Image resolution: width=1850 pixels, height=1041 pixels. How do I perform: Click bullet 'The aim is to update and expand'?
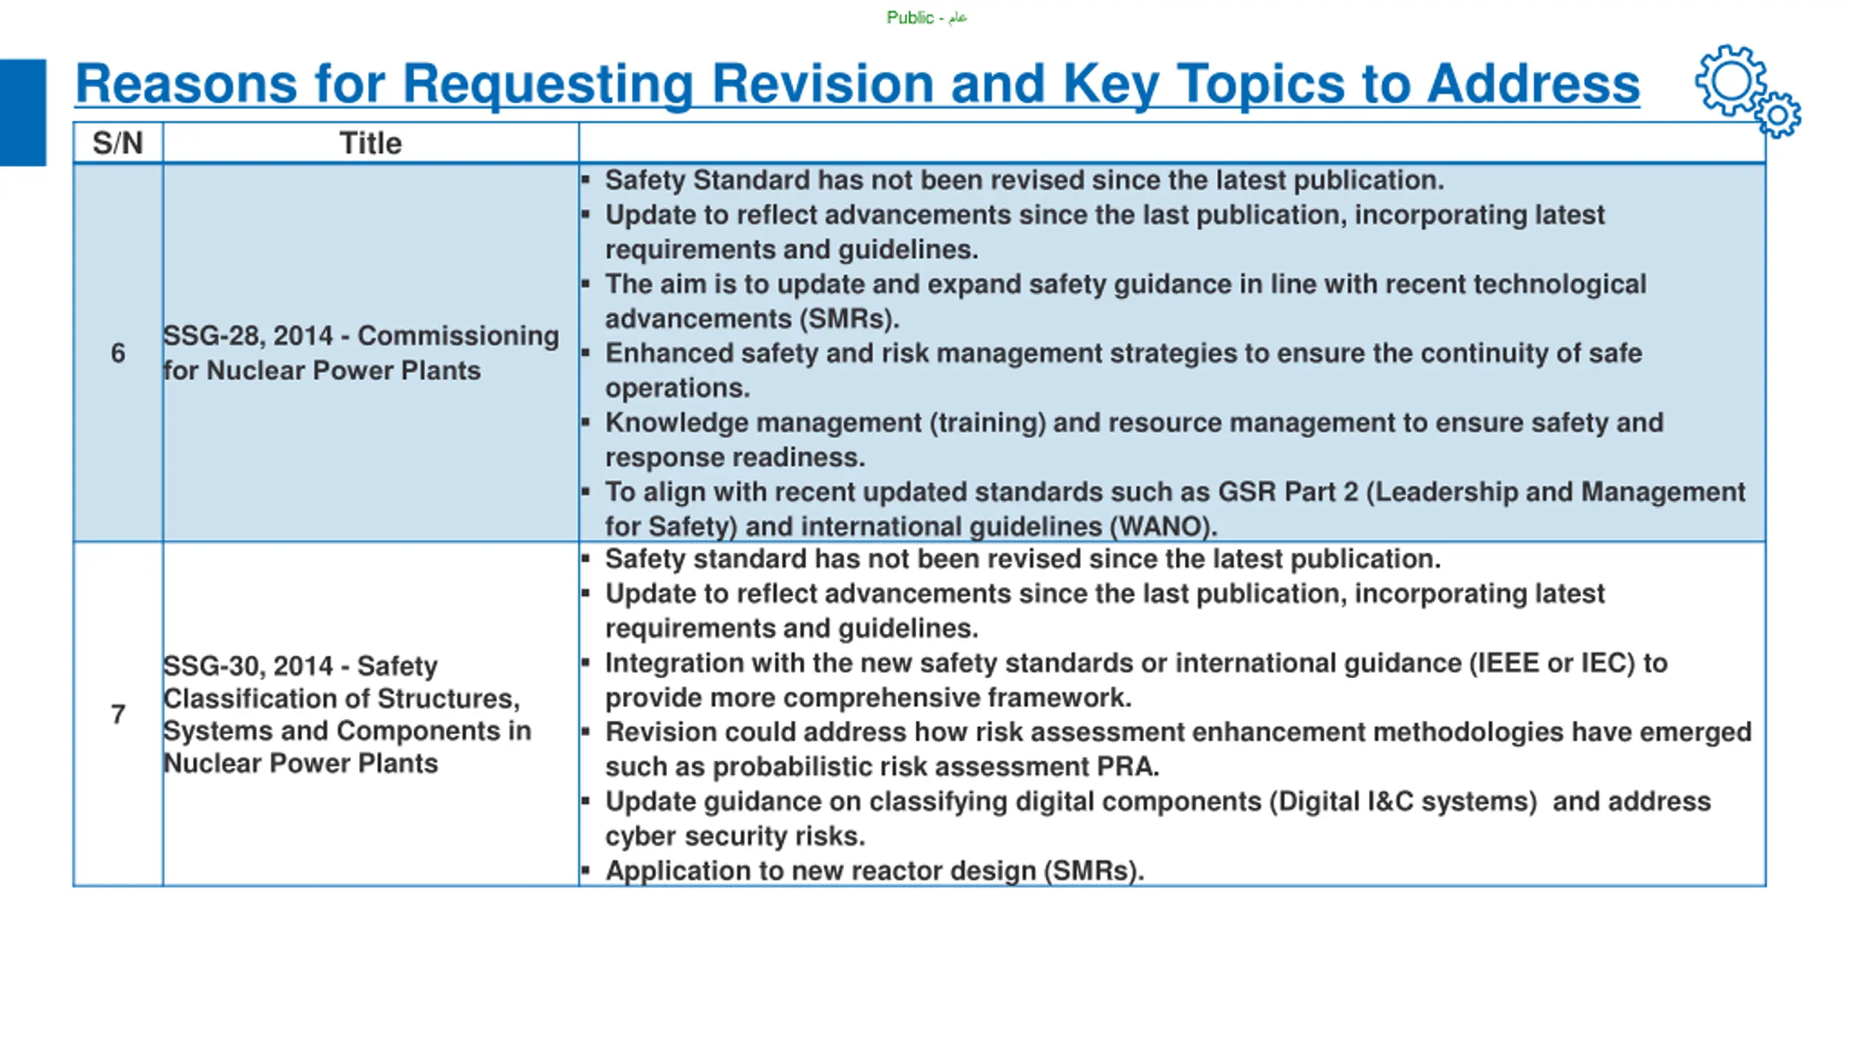point(1125,301)
